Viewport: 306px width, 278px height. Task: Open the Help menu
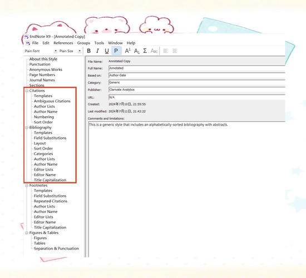(131, 43)
